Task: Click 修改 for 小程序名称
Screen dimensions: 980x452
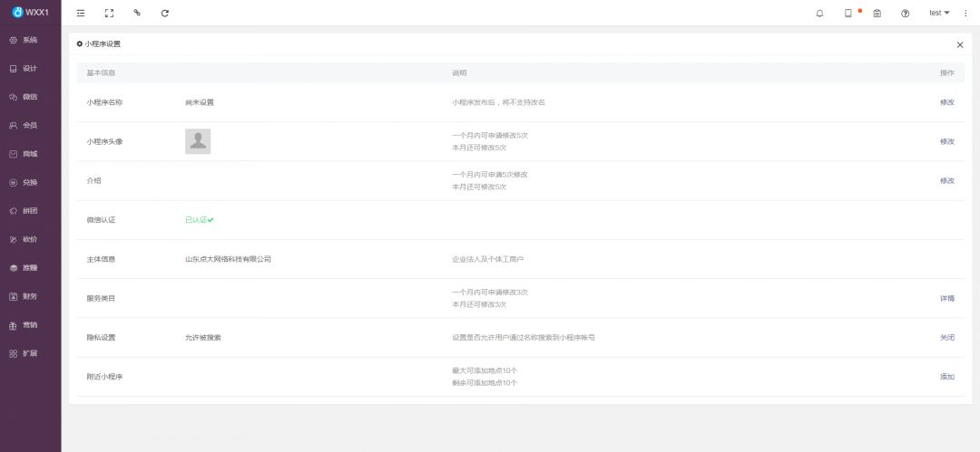Action: (946, 102)
